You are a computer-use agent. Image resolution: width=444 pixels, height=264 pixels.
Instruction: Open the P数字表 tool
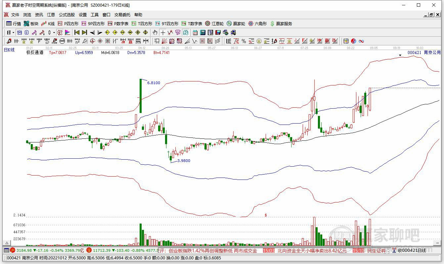click(118, 24)
